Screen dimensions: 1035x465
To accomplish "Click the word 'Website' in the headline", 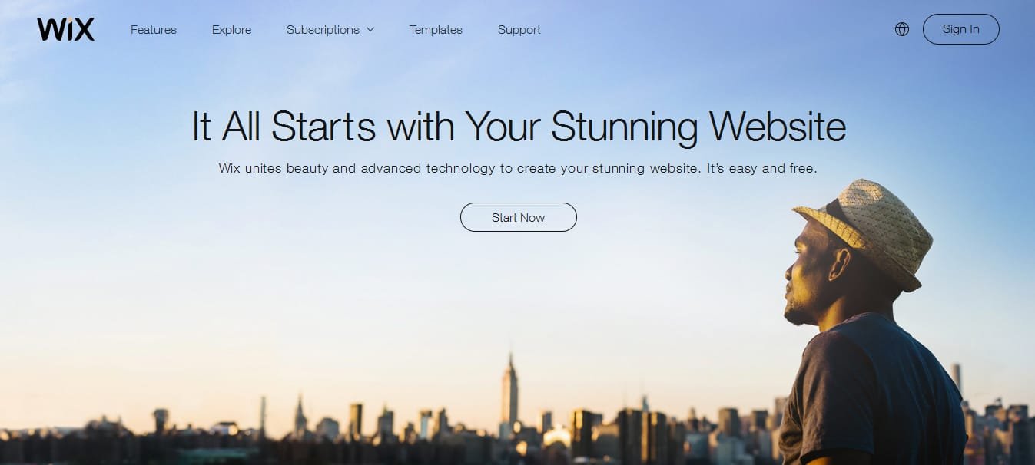I will 778,127.
